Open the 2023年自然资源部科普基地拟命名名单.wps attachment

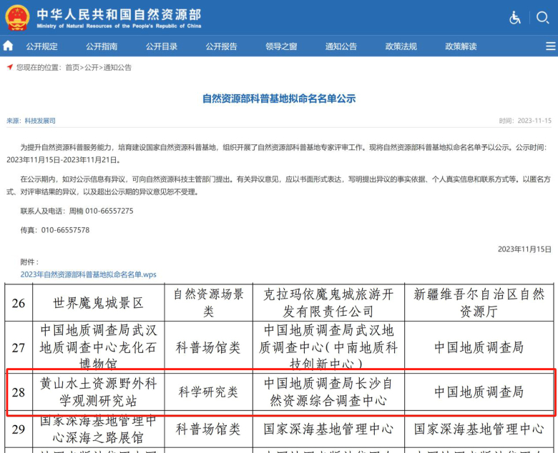tap(88, 274)
